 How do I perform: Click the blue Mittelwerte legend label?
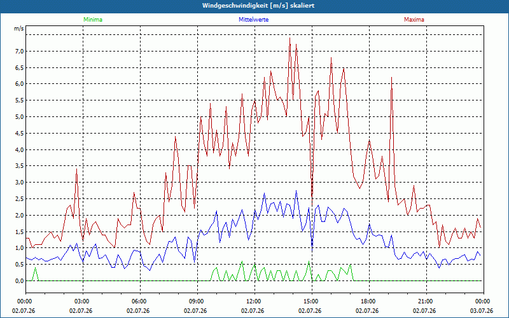(x=253, y=20)
